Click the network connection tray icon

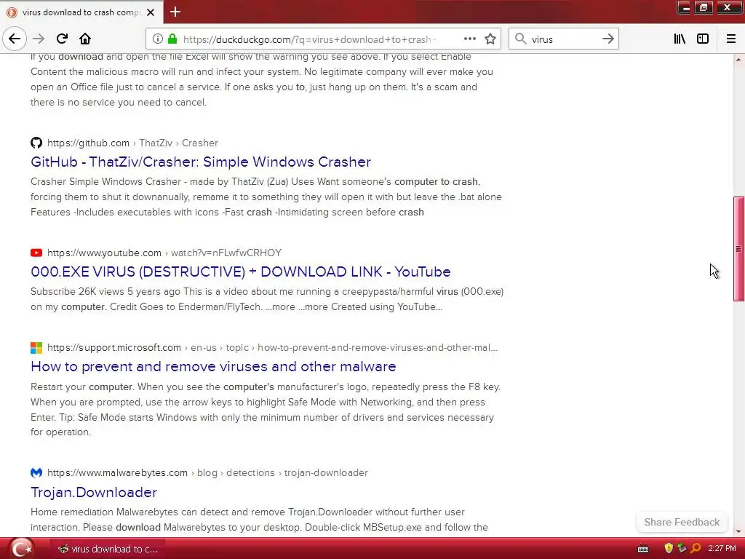(x=682, y=549)
